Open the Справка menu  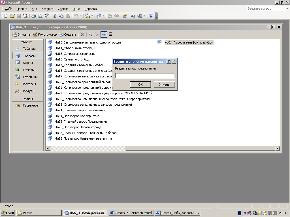(x=90, y=9)
